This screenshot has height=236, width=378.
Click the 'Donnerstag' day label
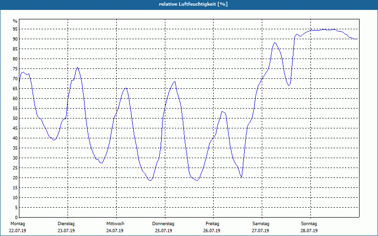(163, 224)
